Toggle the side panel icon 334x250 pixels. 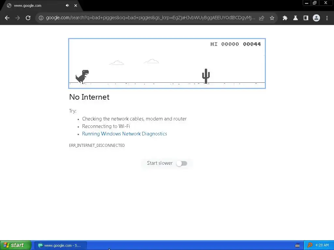click(306, 18)
